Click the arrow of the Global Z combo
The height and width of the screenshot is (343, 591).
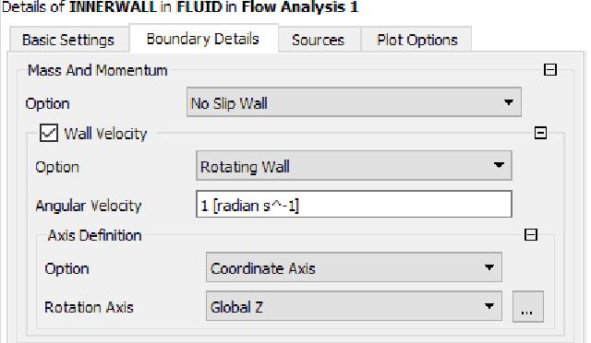coord(488,306)
